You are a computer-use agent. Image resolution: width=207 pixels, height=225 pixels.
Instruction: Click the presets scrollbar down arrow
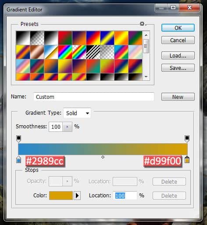(x=146, y=76)
